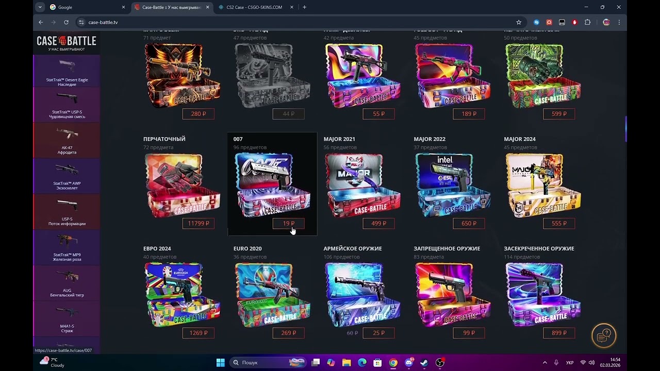Open the volume tray icon

point(591,363)
